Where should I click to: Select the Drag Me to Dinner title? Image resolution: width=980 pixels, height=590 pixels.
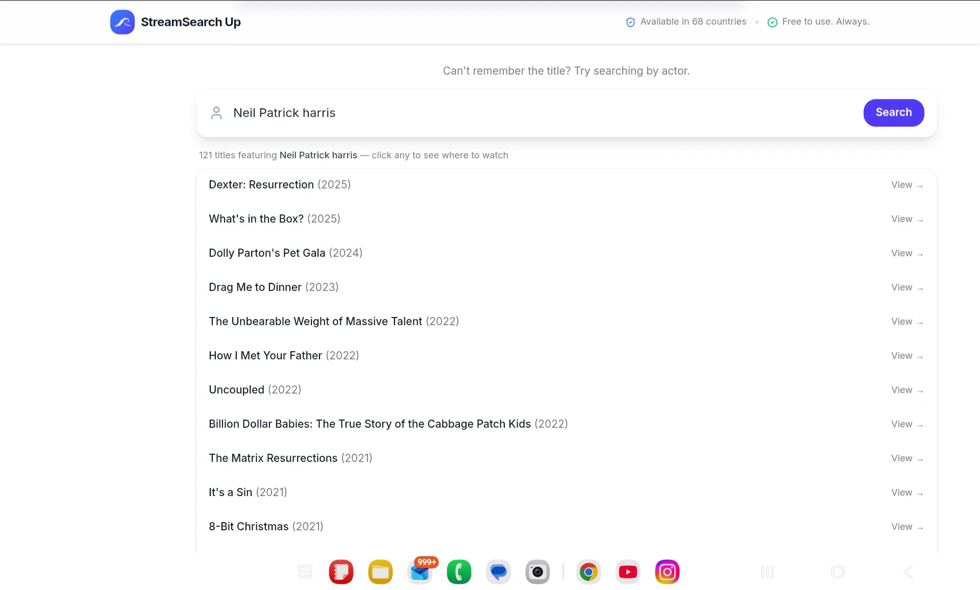[274, 287]
